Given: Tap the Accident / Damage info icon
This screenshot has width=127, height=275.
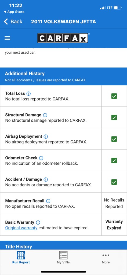Looking at the screenshot, I should (x=46, y=179).
